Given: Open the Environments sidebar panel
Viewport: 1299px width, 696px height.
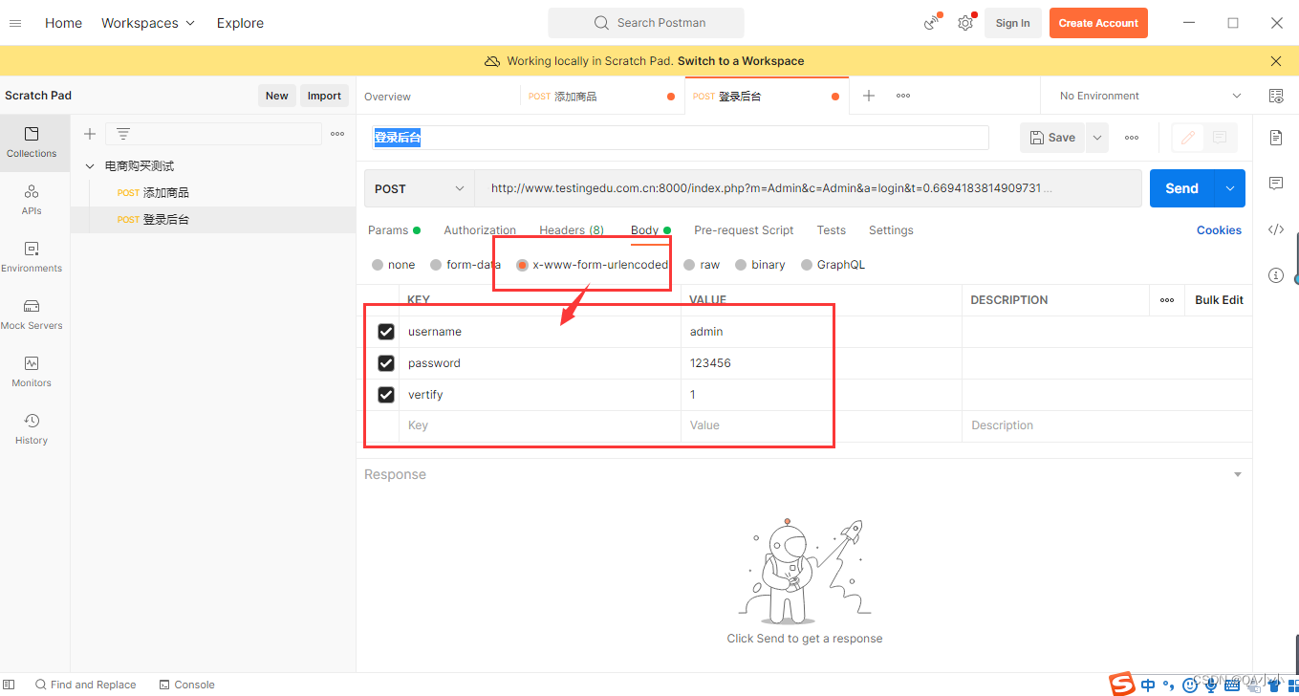Looking at the screenshot, I should [31, 254].
